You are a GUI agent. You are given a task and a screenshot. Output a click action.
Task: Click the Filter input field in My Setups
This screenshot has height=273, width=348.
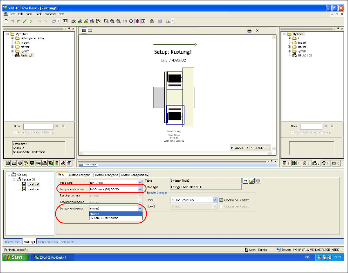point(38,126)
